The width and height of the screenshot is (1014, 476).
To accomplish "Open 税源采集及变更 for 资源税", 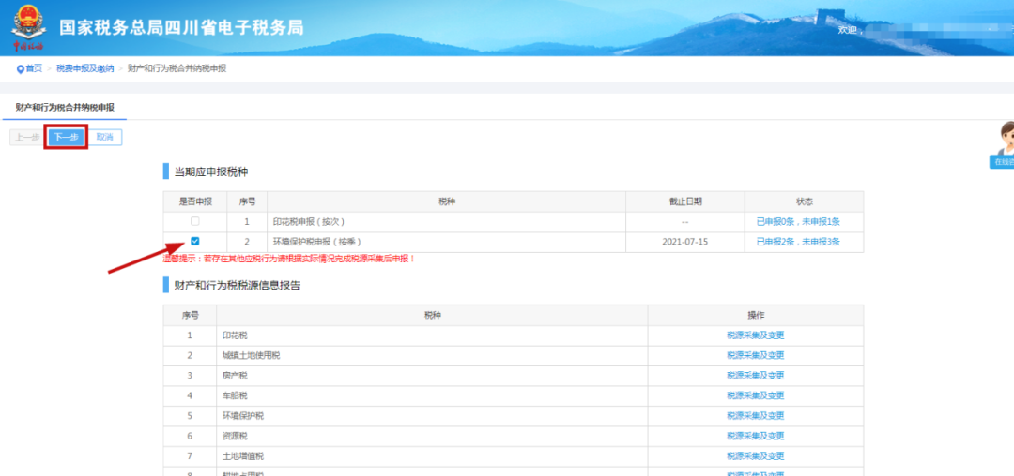I will [755, 436].
